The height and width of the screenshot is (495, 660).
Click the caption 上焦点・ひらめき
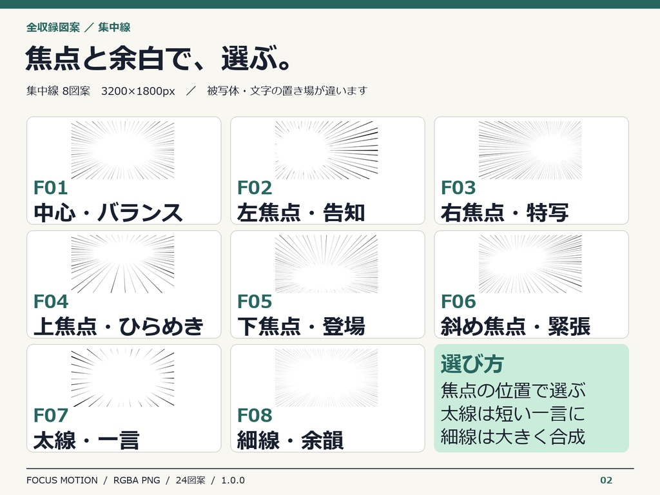pyautogui.click(x=119, y=326)
